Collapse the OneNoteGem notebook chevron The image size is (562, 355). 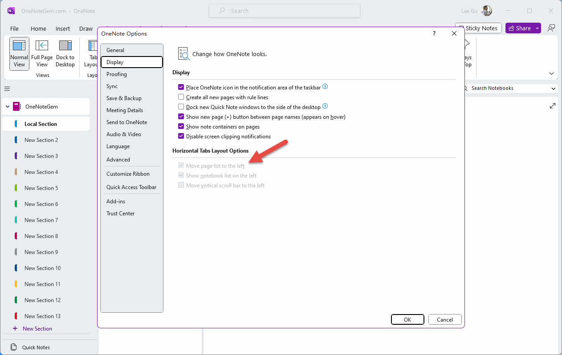[7, 106]
